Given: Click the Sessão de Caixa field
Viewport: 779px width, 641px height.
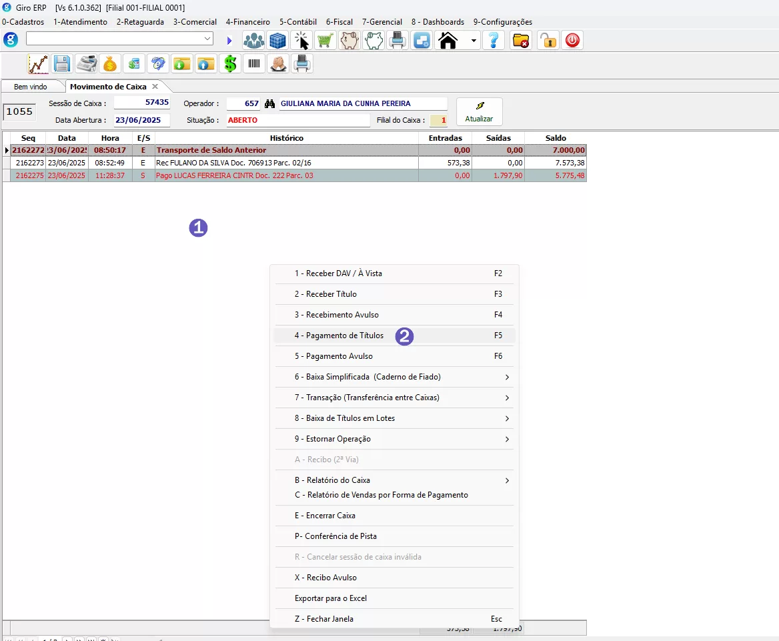Looking at the screenshot, I should pos(141,103).
